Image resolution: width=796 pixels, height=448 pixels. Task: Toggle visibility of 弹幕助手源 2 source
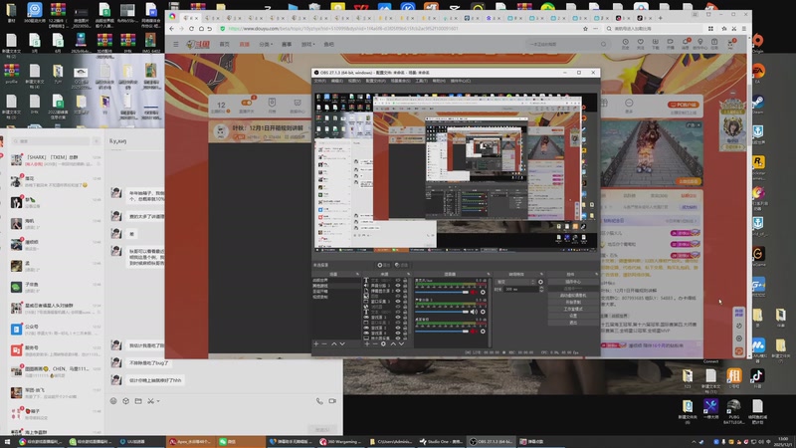[398, 291]
